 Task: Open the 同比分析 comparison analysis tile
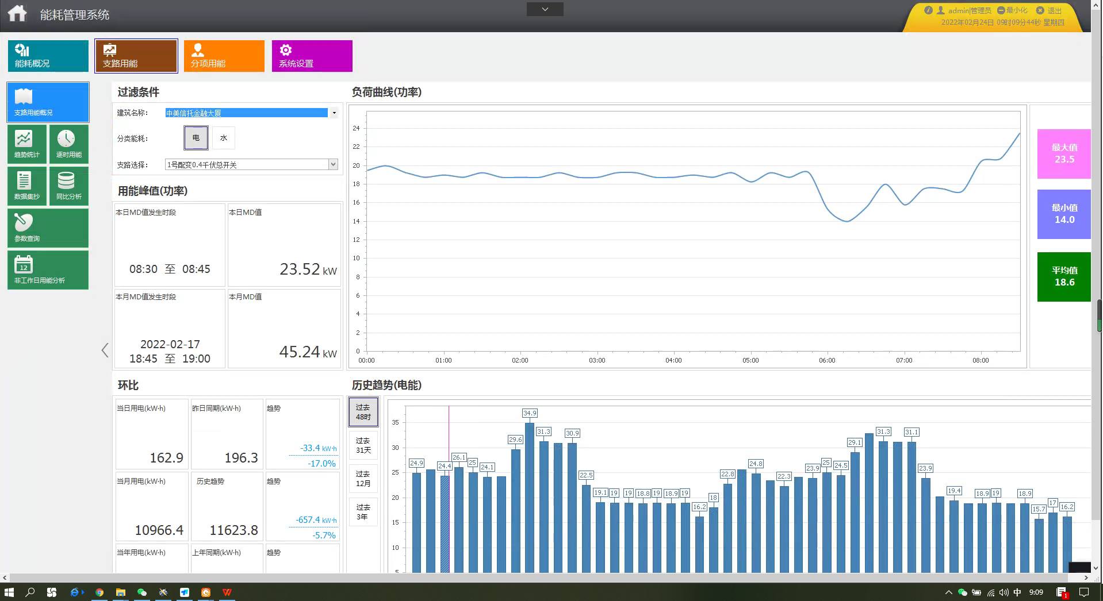point(68,186)
